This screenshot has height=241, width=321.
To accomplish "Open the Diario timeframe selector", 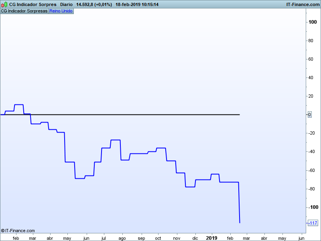I will click(x=66, y=4).
